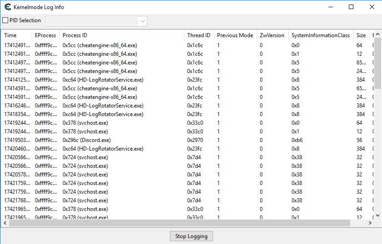The height and width of the screenshot is (244, 382).
Task: Sort by the ZwVersion column header
Action: point(273,35)
